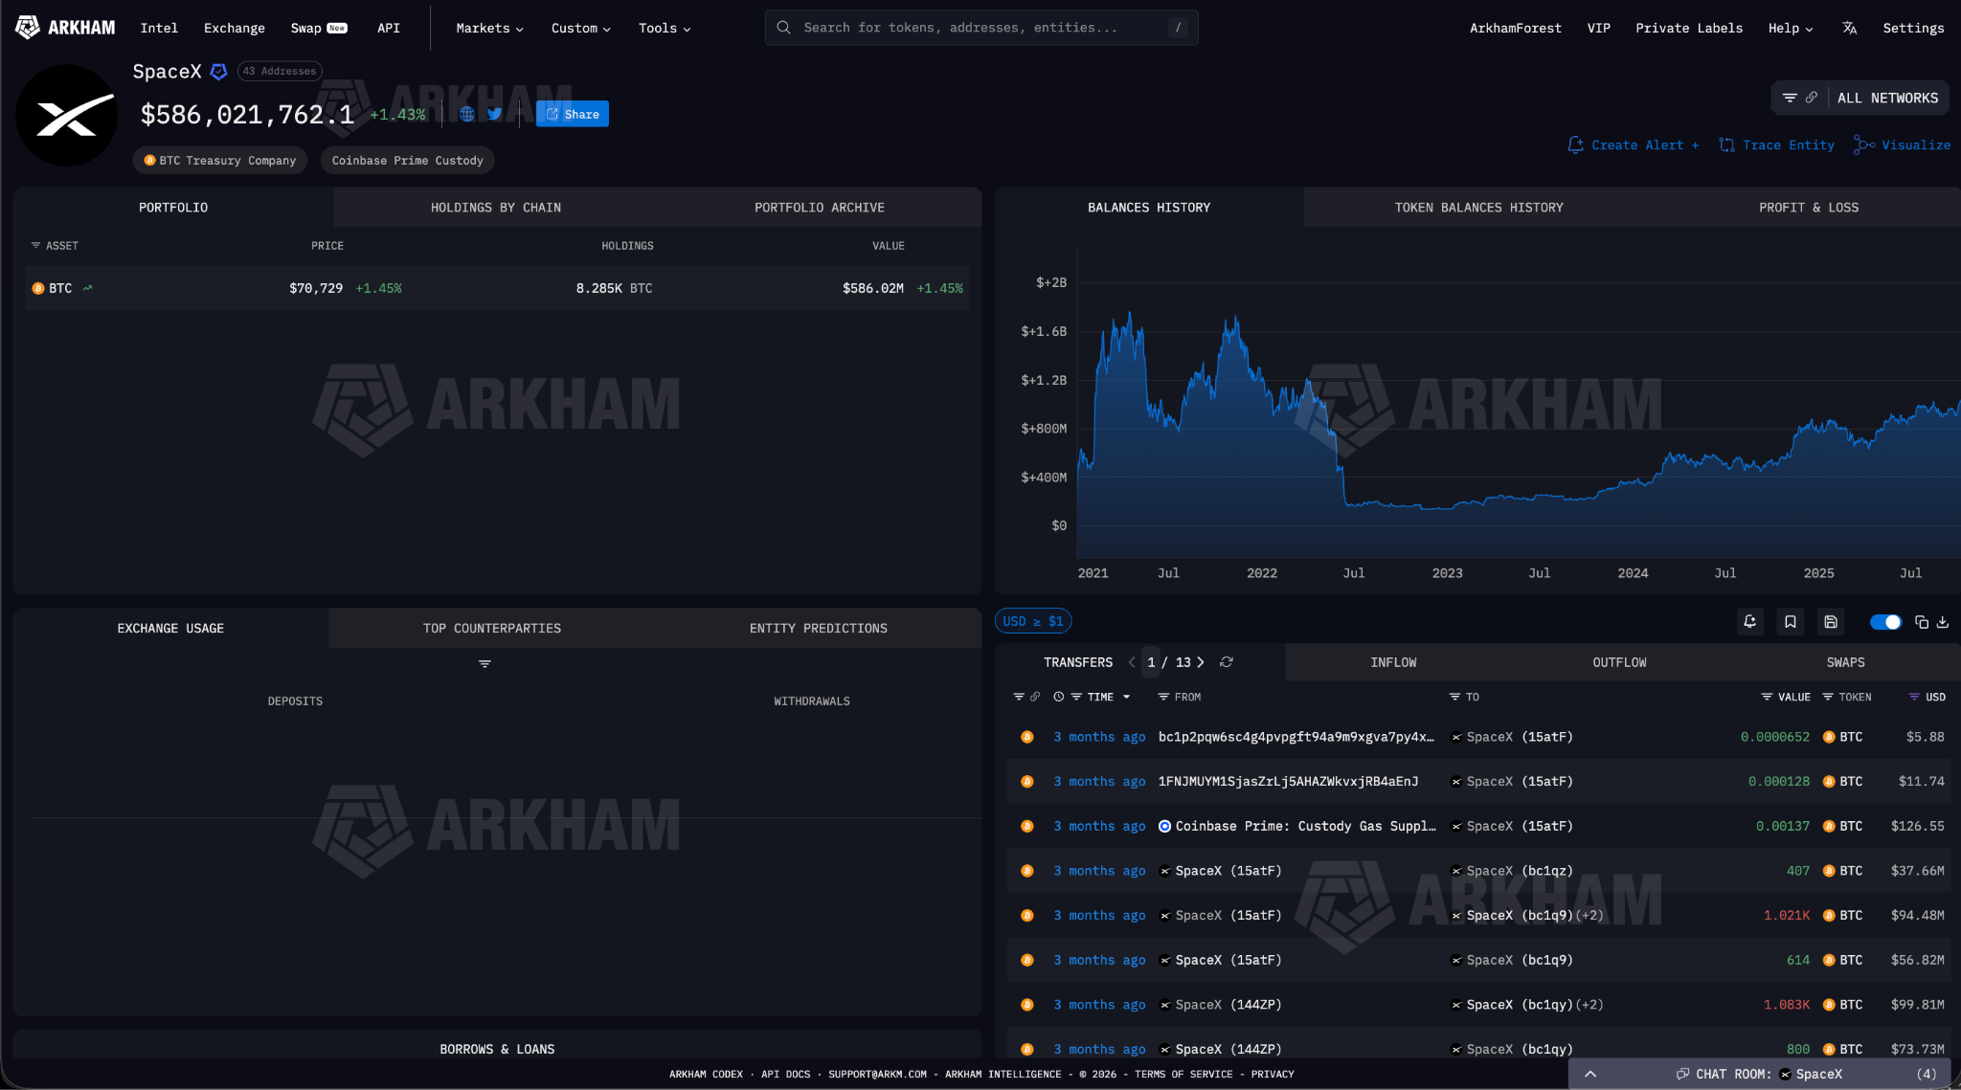This screenshot has height=1090, width=1961.
Task: Save the current transfers filter
Action: click(1830, 622)
